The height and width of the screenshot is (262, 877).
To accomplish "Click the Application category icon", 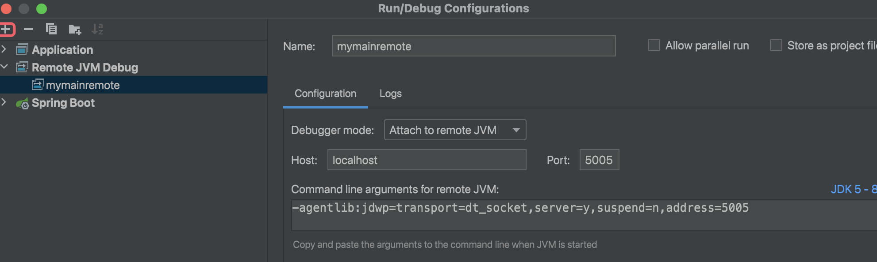I will (22, 49).
